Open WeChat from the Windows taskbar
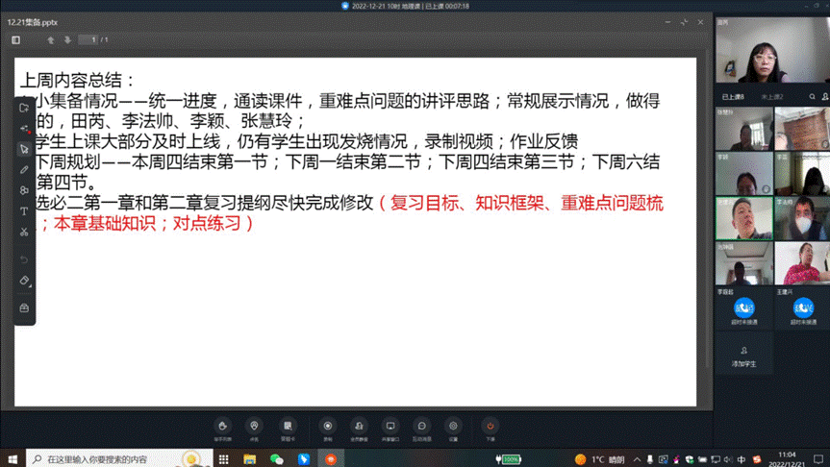 click(x=277, y=459)
